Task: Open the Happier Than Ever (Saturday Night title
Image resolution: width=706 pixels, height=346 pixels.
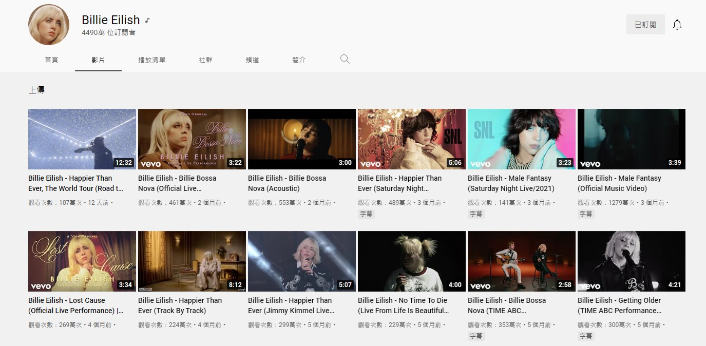Action: point(399,183)
